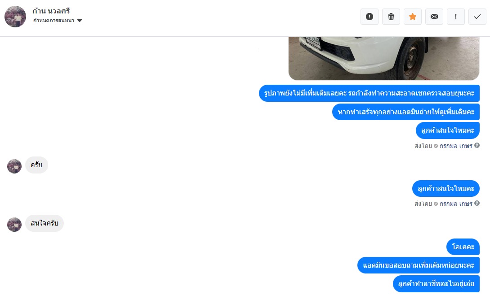
Task: Select the message starting with รูปภาพยังไม่มีเพิ่มเติม
Action: tap(369, 93)
